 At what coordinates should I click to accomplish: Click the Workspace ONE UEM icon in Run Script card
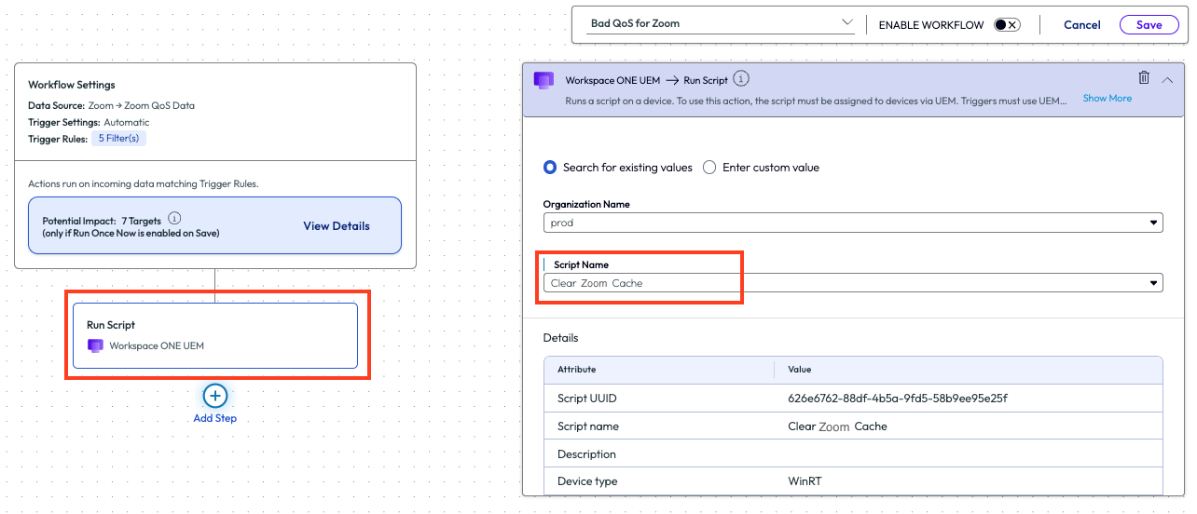94,345
